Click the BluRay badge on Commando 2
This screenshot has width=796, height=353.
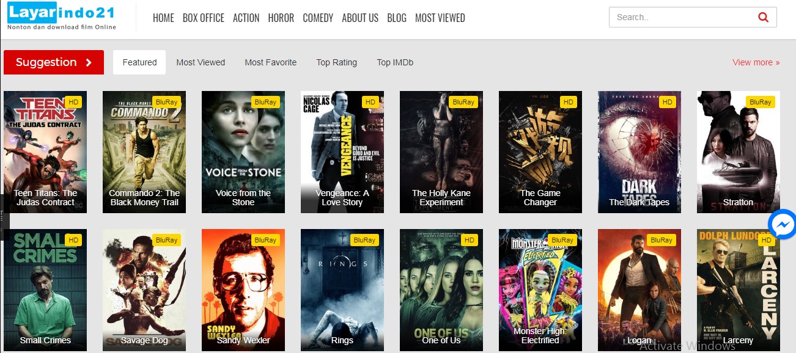point(166,102)
